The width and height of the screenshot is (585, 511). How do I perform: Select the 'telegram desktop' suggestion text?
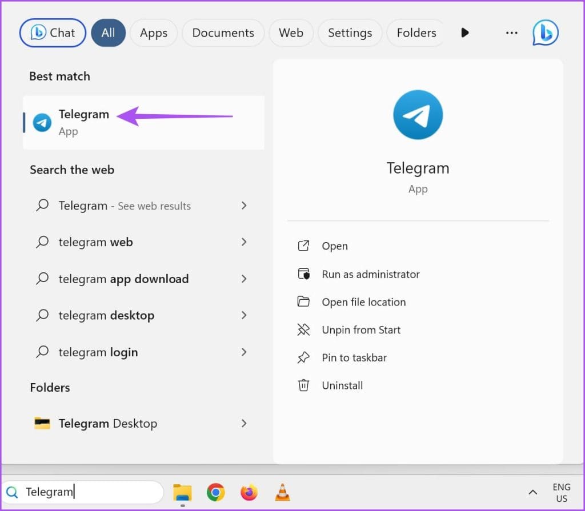tap(106, 316)
